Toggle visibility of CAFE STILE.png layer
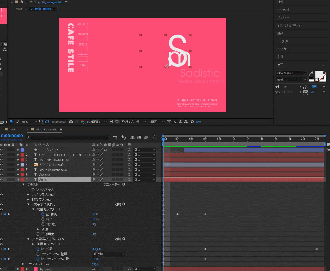Screen dimensions: 330x271 [1, 165]
